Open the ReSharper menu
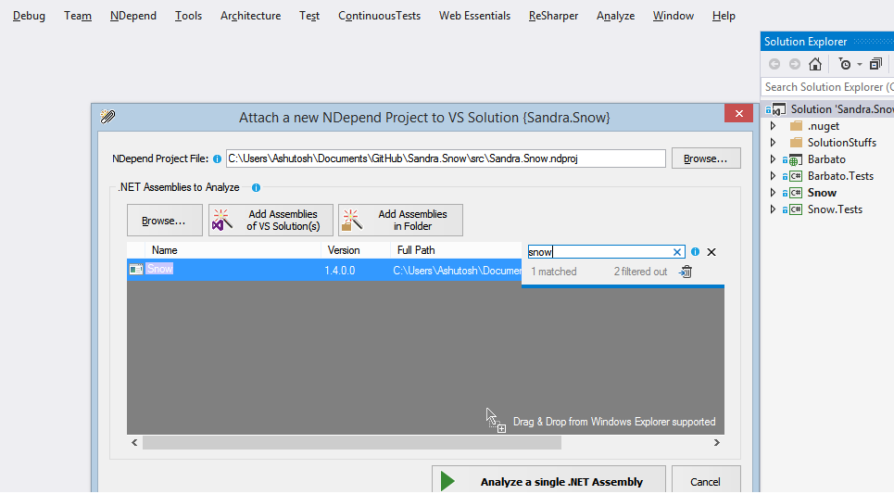894x494 pixels. click(553, 16)
